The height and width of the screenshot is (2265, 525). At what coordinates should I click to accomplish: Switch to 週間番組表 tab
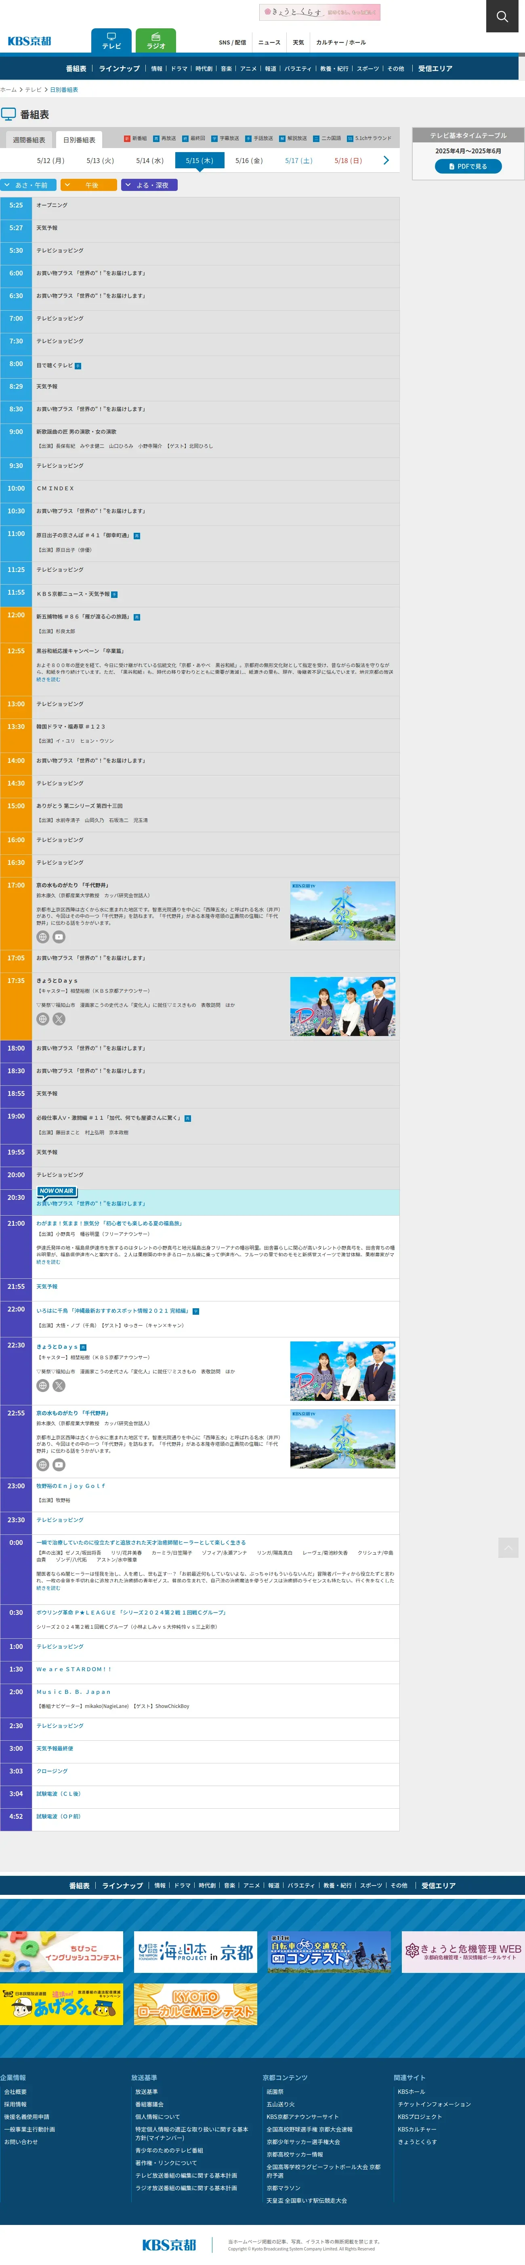tap(29, 140)
